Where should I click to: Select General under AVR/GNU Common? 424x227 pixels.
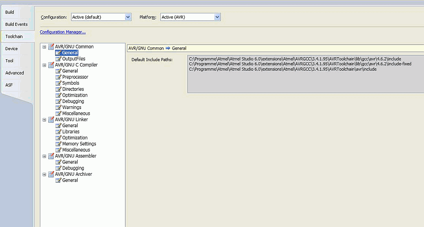[70, 53]
